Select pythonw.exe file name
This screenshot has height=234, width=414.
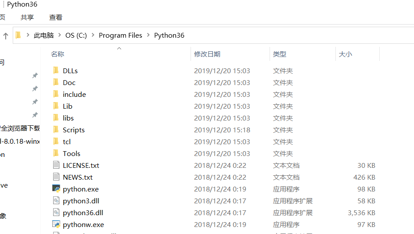tap(83, 225)
